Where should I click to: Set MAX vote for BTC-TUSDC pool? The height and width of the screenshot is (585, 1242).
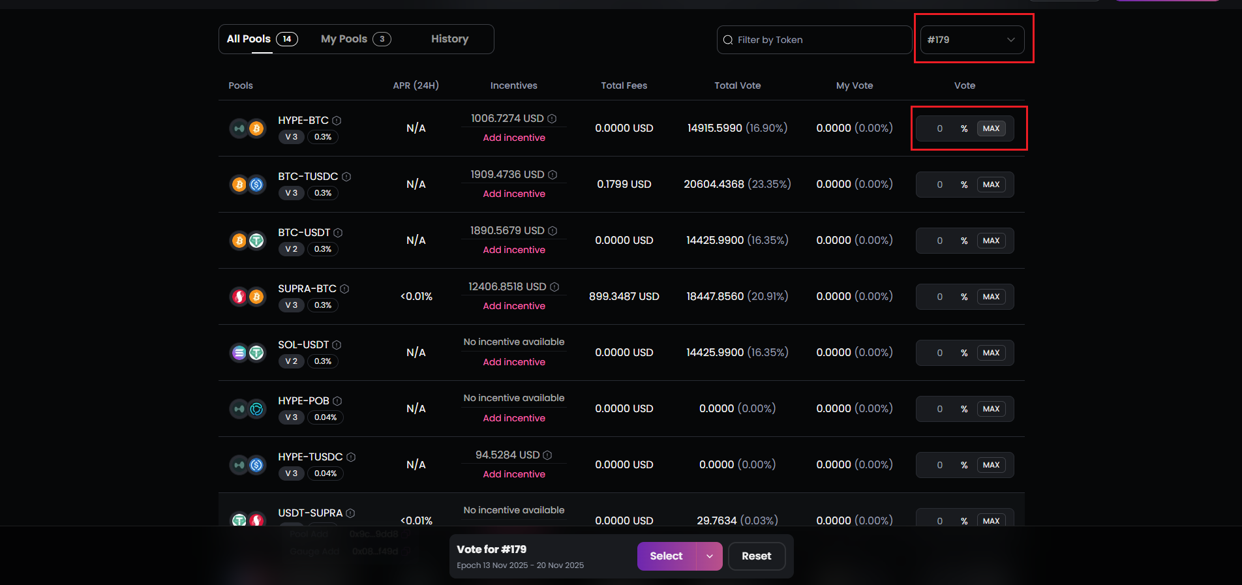click(x=991, y=185)
